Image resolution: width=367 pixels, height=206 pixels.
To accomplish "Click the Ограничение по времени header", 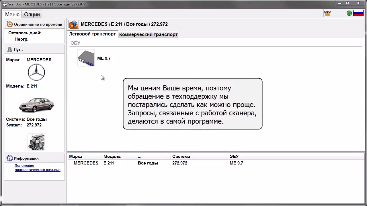I will pyautogui.click(x=34, y=24).
